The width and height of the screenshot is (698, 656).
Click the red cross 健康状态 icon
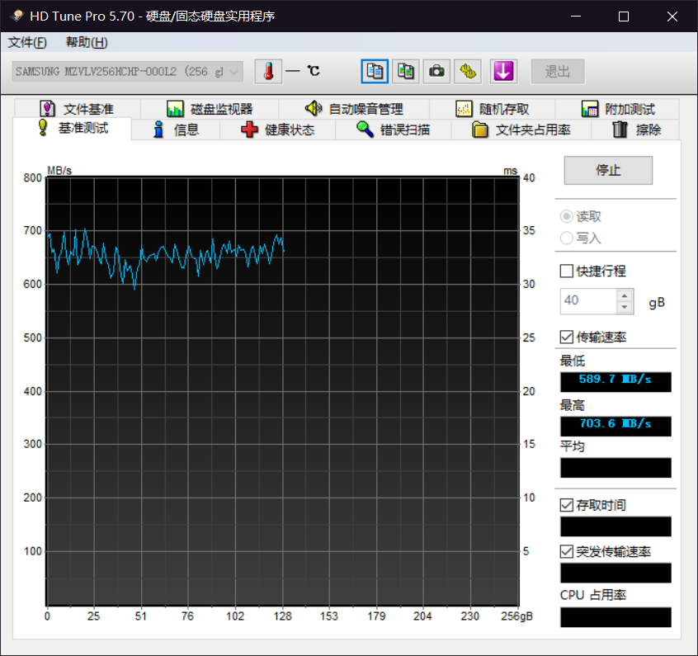(249, 130)
